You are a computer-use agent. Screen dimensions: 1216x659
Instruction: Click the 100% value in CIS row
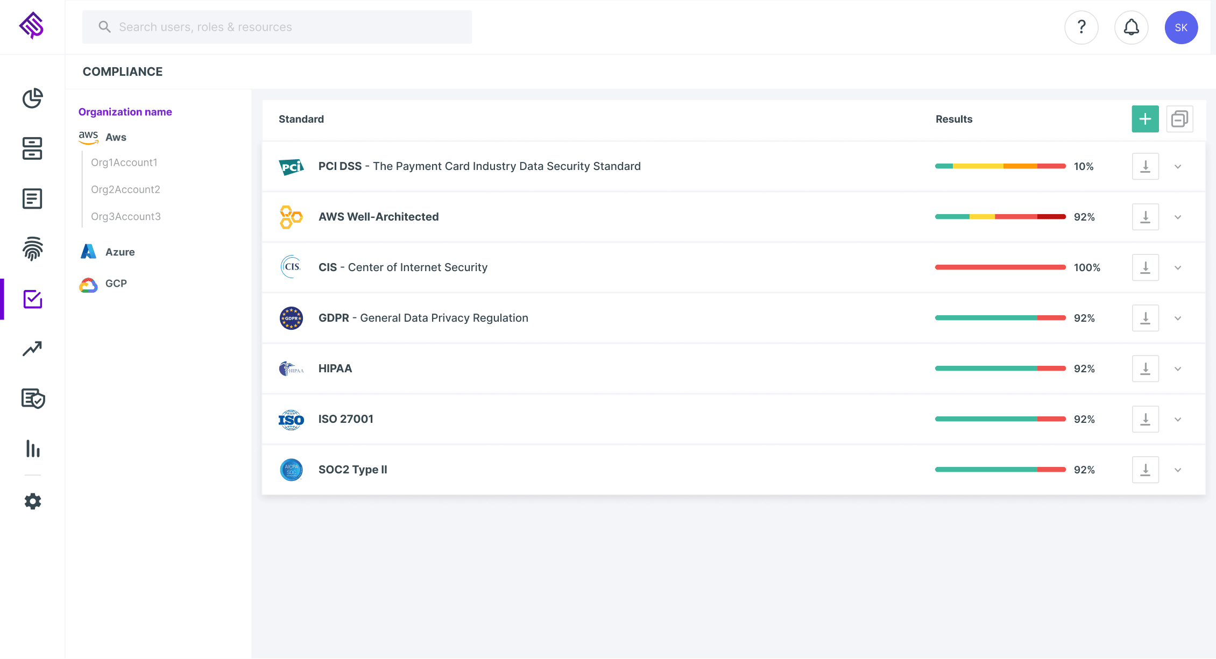(1087, 267)
